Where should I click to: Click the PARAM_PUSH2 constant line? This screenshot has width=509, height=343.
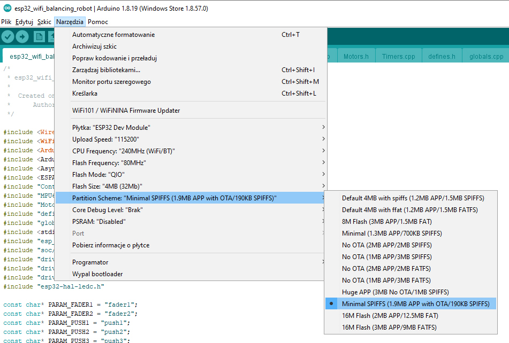click(x=66, y=332)
